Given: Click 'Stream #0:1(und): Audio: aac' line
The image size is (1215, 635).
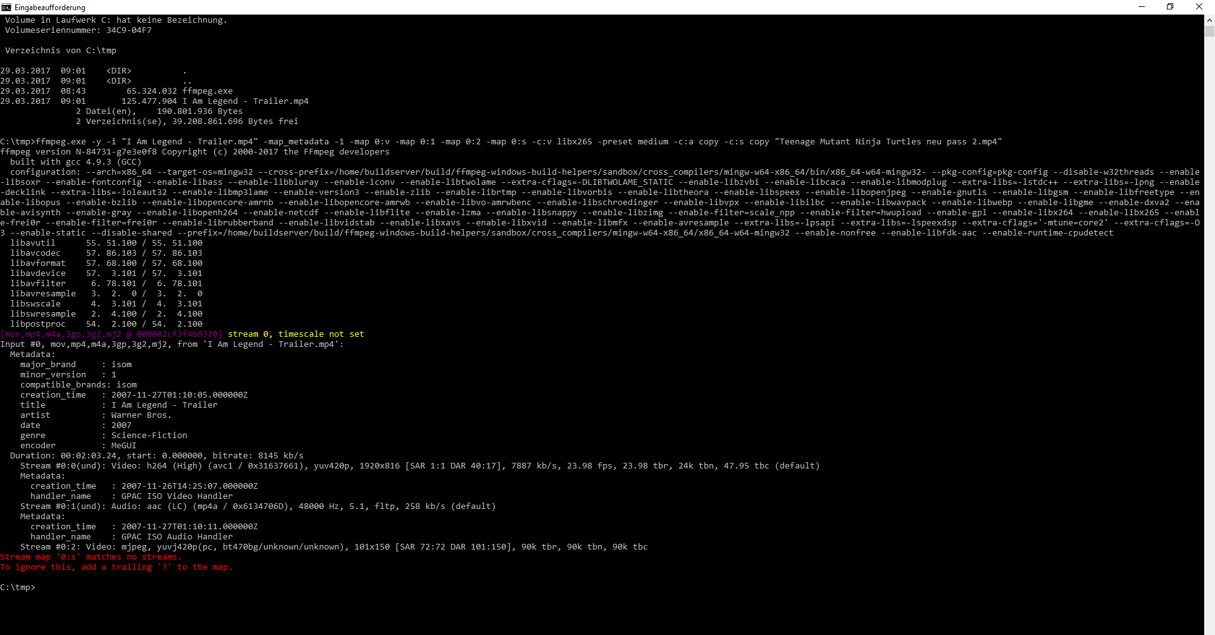Looking at the screenshot, I should (258, 506).
